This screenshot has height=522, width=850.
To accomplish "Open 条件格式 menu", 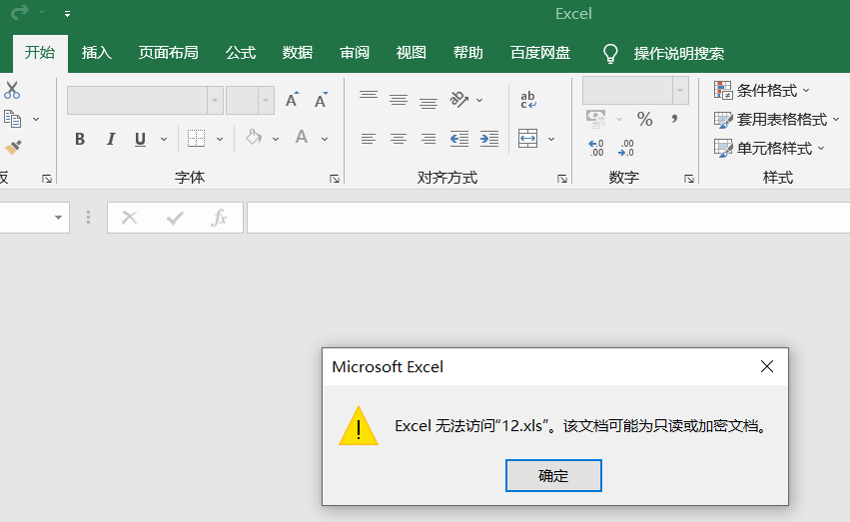I will coord(762,91).
